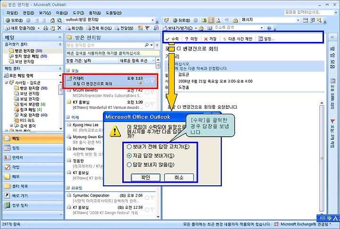Open the Notes (메모) navigation pane

click(x=33, y=177)
